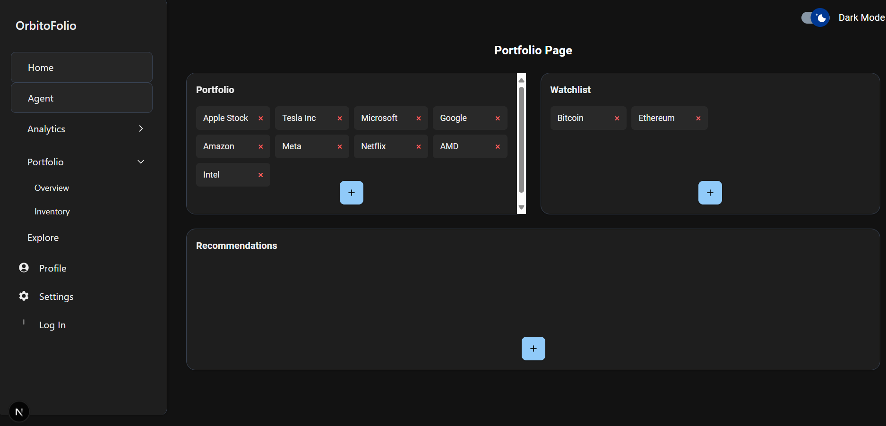886x426 pixels.
Task: Click the Recommendations card title
Action: click(236, 246)
